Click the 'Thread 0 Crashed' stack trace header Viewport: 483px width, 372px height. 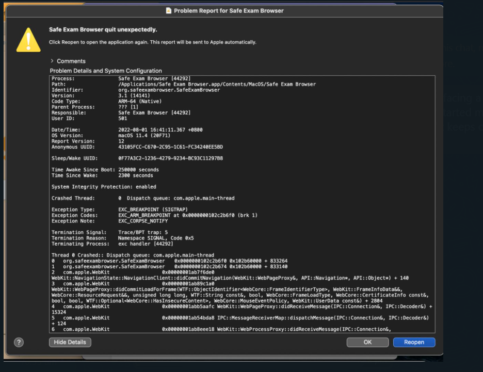(133, 255)
